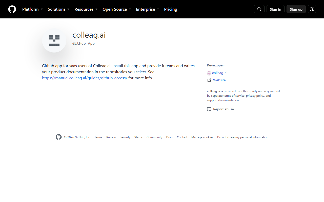Screen dimensions: 324x202
Task: Expand the Enterprise menu
Action: pos(148,9)
